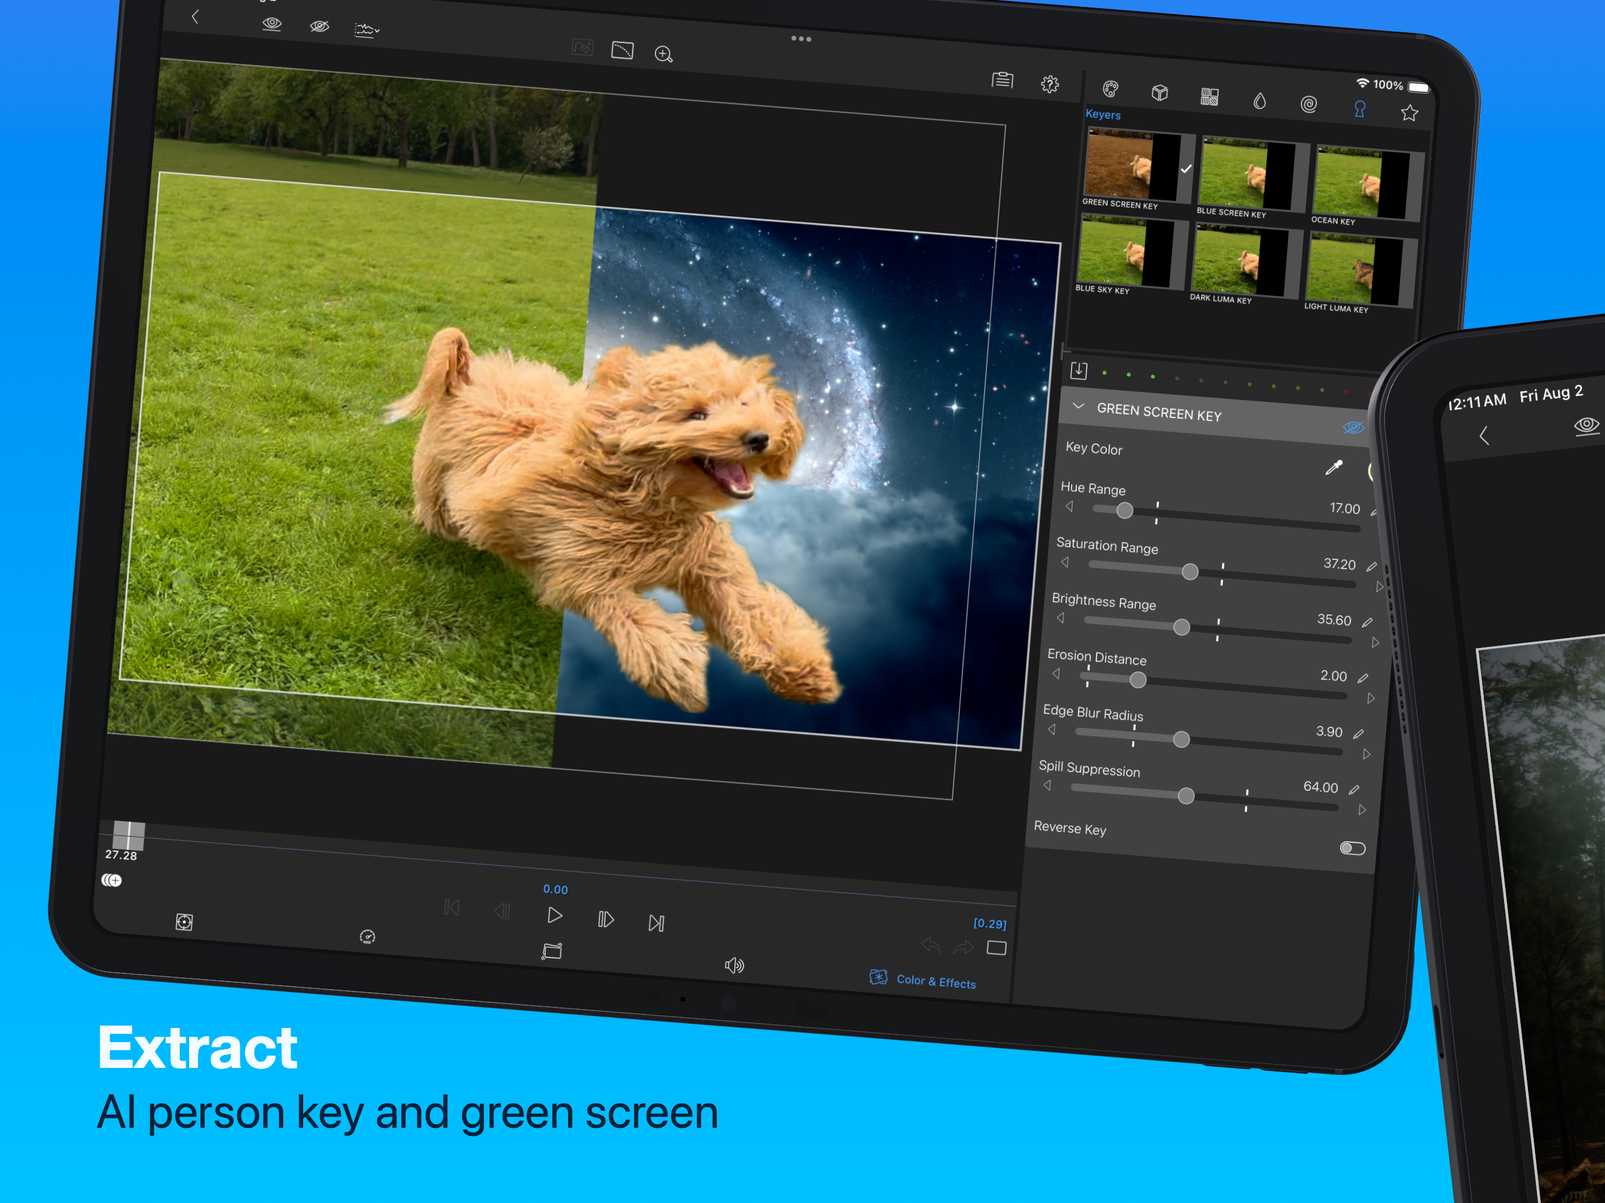Toggle the preview eye icon in the top toolbar
The height and width of the screenshot is (1203, 1605).
click(272, 23)
